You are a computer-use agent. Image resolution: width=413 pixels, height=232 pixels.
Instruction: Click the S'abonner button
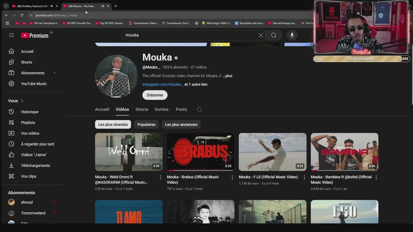(155, 95)
